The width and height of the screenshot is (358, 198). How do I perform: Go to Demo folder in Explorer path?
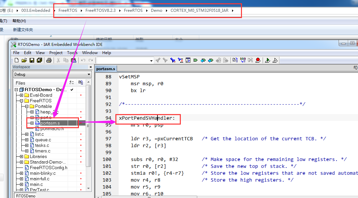pyautogui.click(x=156, y=10)
